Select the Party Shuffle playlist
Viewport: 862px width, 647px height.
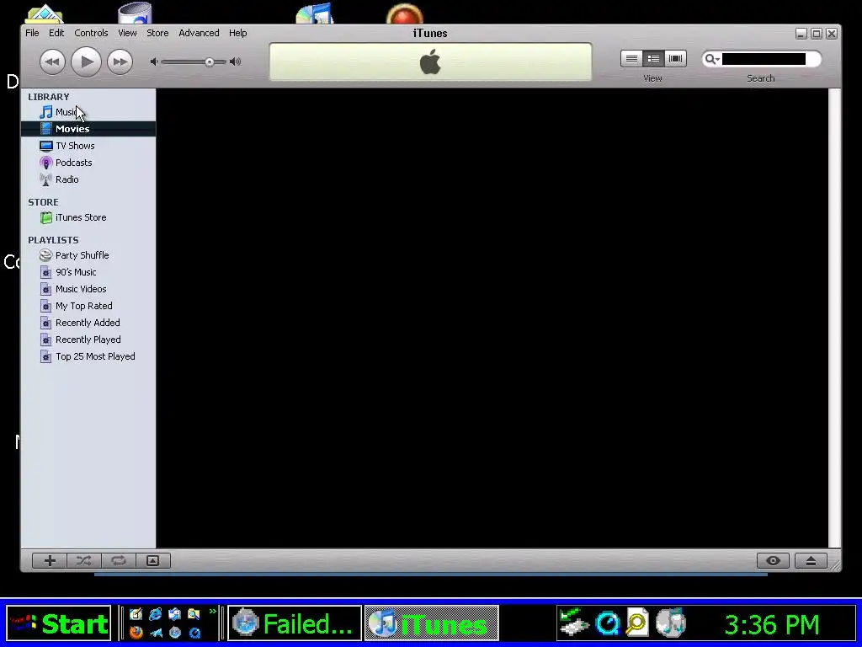88,255
